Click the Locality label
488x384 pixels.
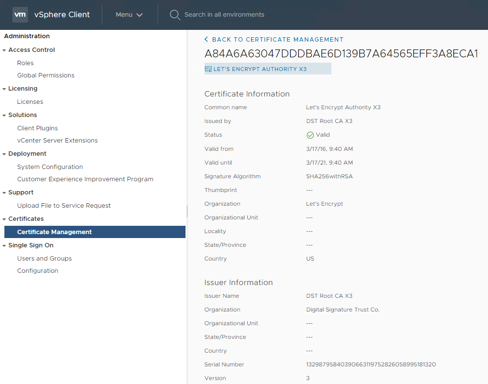[x=215, y=231]
